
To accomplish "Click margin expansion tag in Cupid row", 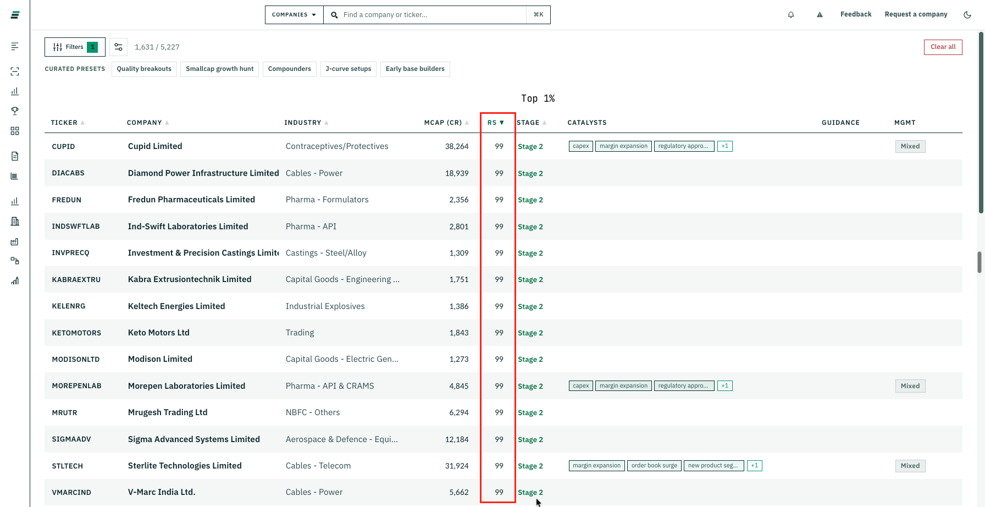I will [623, 146].
